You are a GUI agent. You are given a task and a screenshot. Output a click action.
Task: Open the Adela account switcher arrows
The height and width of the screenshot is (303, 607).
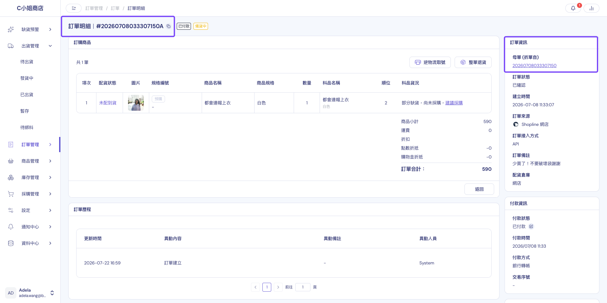click(52, 293)
